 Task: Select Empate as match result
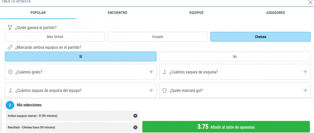[158, 37]
